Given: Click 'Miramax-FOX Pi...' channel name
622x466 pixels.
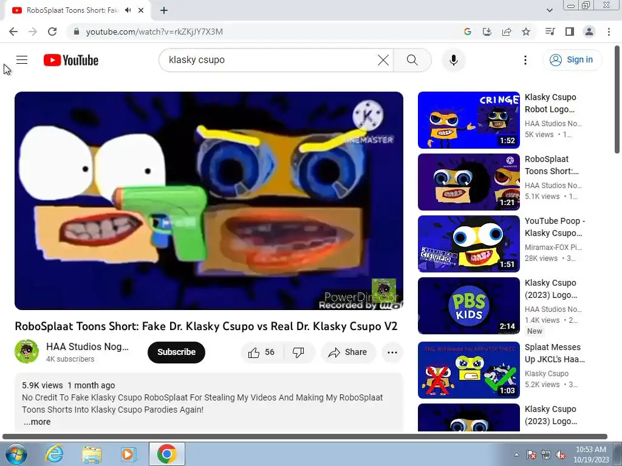Looking at the screenshot, I should (553, 248).
